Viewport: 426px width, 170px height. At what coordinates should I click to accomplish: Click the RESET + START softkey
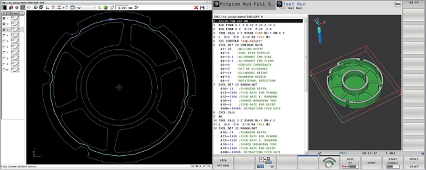point(414,162)
